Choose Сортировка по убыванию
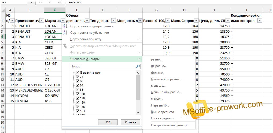The width and height of the screenshot is (273, 133). pos(102,33)
